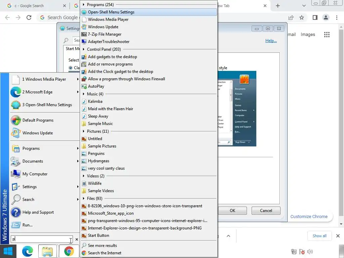Open 2 Microsoft Edge in start menu
Image resolution: width=344 pixels, height=258 pixels.
tap(45, 92)
